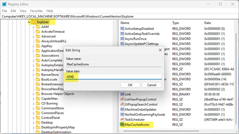Viewport: 239px width, 134px height.
Task: Close the Edit String dialog
Action: [x=160, y=50]
